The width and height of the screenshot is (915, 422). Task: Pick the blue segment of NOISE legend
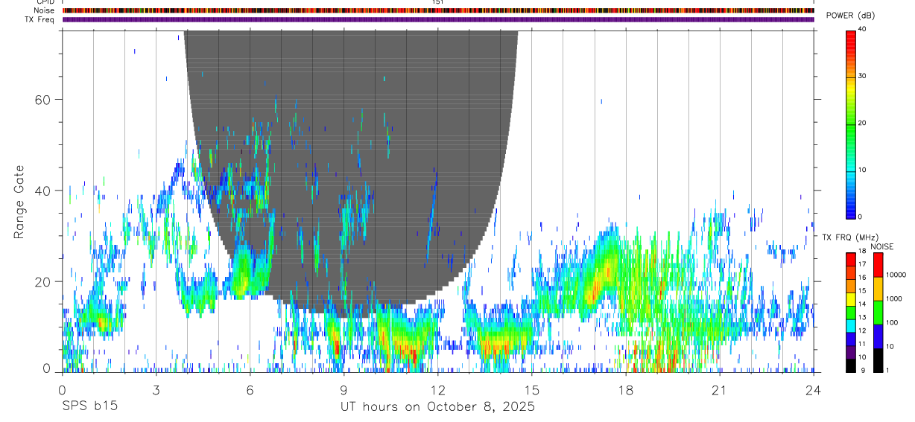pos(878,336)
